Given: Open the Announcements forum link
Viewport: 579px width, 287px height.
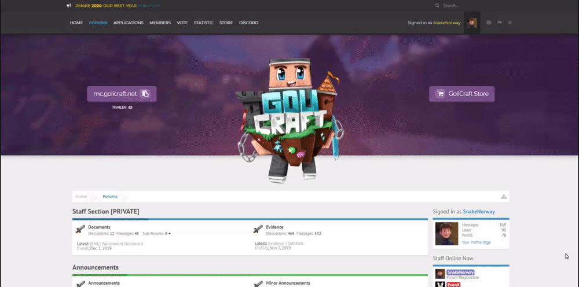Looking at the screenshot, I should (x=104, y=284).
